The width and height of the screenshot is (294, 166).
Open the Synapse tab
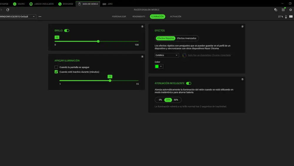tap(4, 4)
